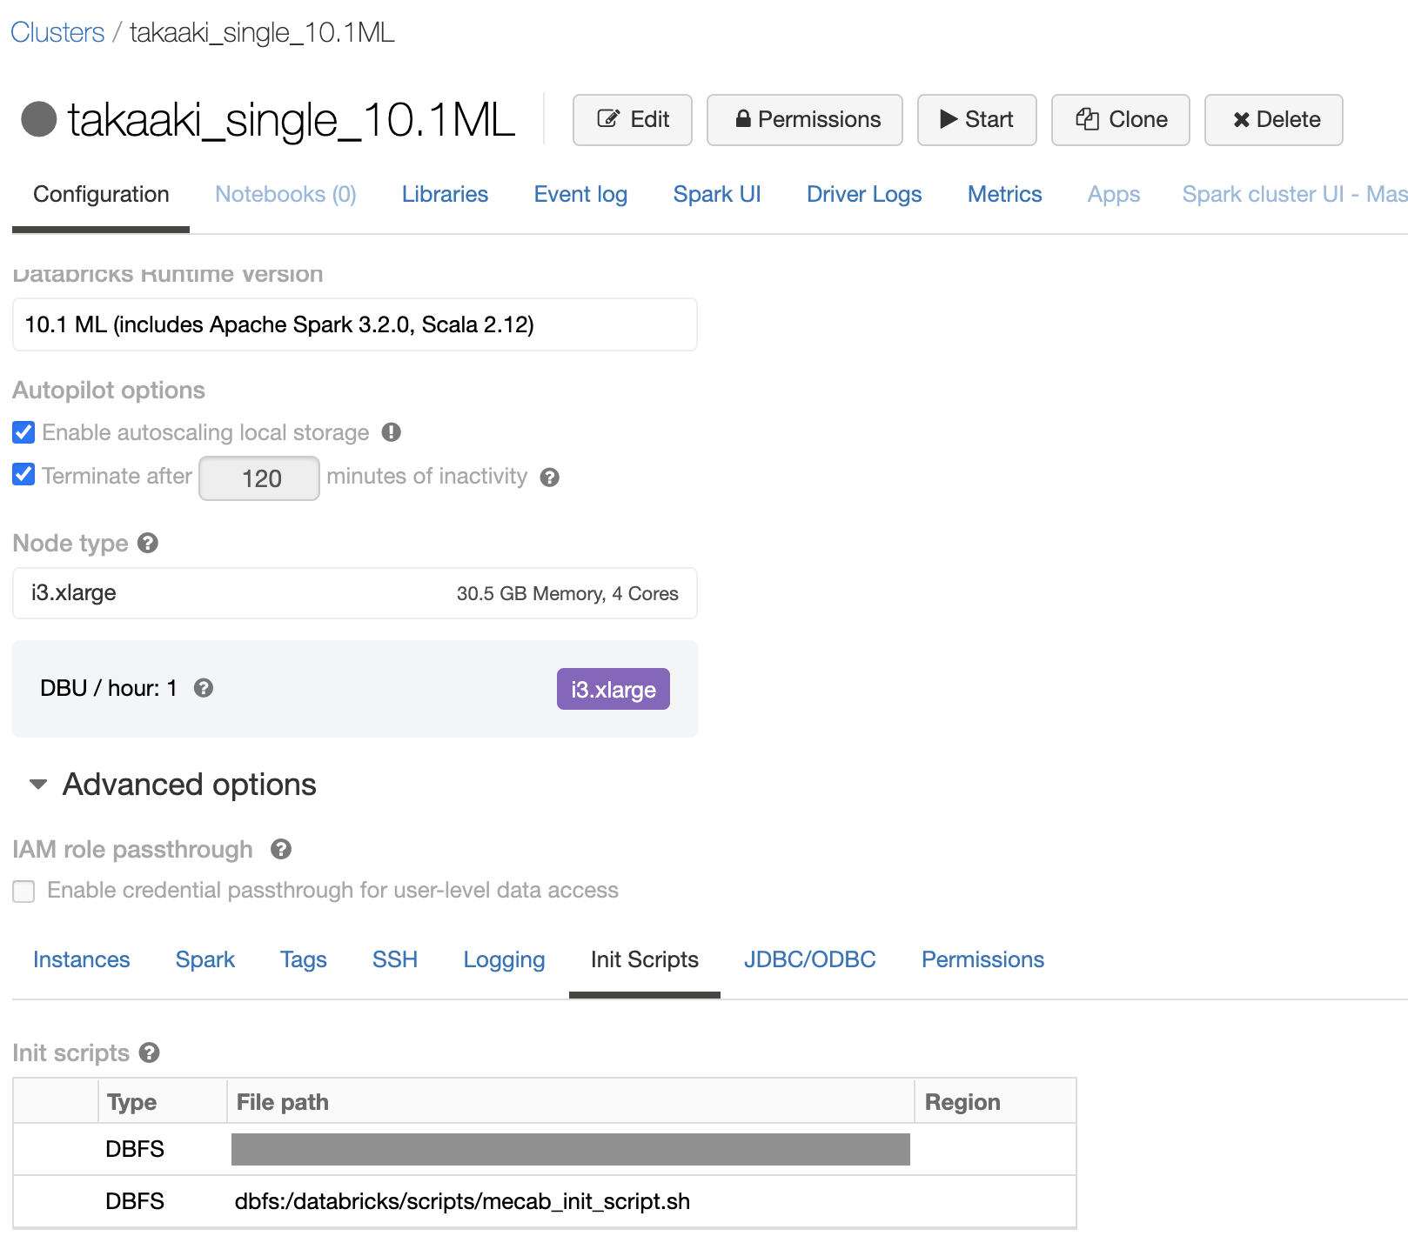
Task: Click the Edit cluster button
Action: point(633,120)
